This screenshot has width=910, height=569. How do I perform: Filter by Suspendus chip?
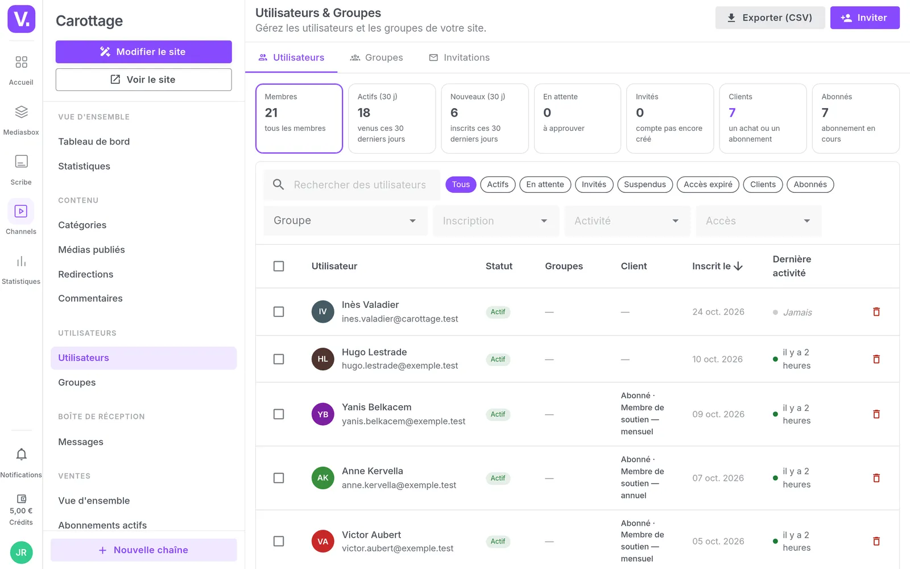(x=645, y=184)
